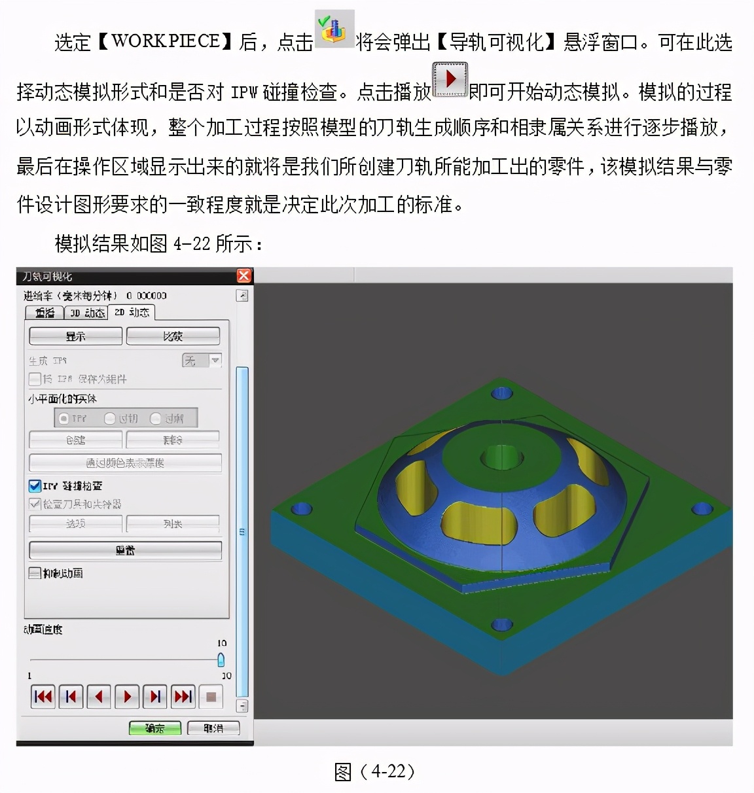Switch to the 3D 动态 tab
Screen dimensions: 754x793
pyautogui.click(x=86, y=313)
